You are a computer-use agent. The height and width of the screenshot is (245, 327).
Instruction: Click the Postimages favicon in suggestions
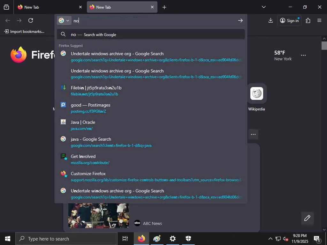[63, 105]
